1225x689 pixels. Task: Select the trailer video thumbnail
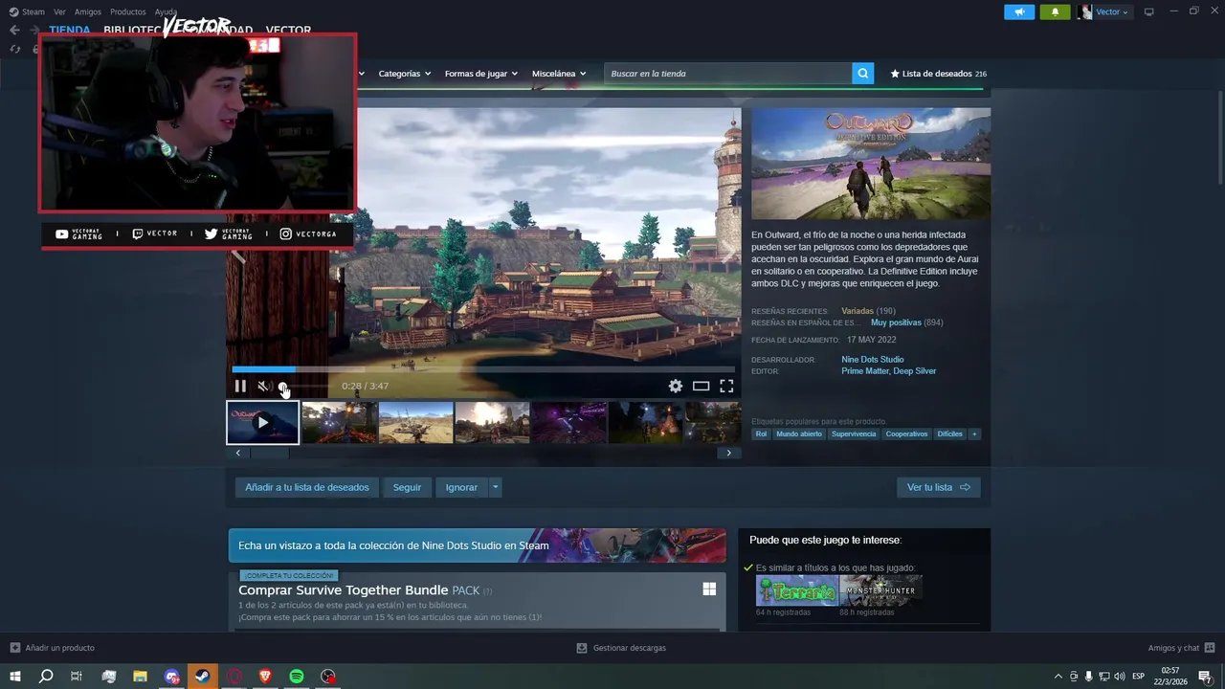point(262,422)
